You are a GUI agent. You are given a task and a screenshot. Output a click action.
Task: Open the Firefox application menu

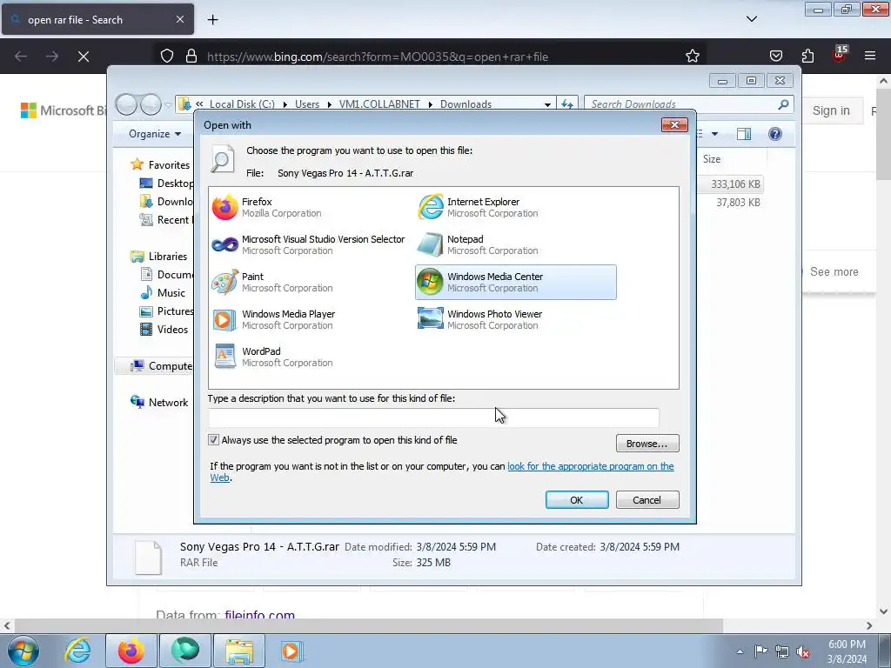point(870,56)
